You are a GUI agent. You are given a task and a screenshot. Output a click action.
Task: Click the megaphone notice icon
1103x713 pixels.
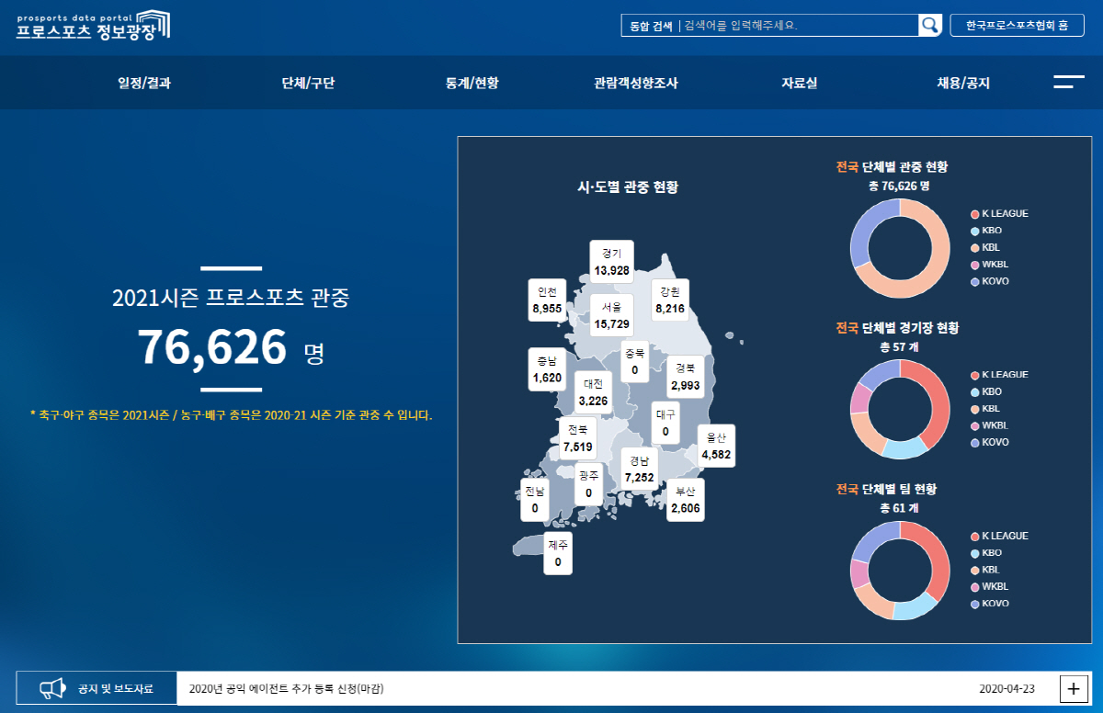[x=53, y=688]
